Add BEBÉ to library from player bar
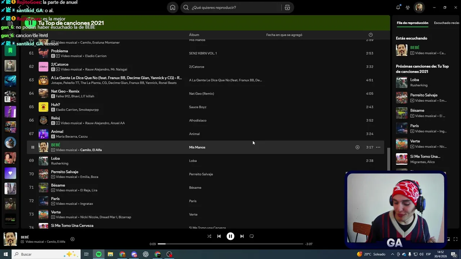 72,239
